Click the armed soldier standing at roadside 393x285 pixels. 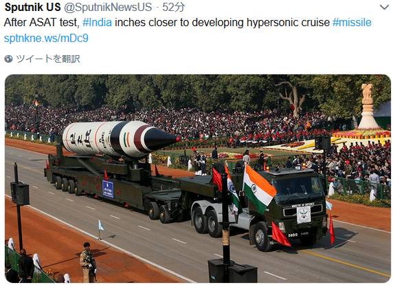point(88,262)
